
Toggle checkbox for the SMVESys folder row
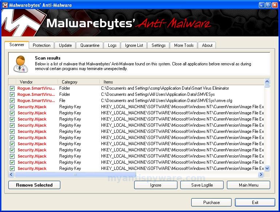pos(12,94)
